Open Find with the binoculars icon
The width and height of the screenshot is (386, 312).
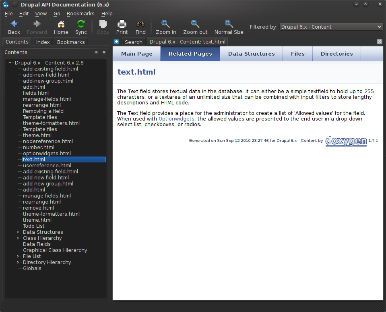[140, 24]
